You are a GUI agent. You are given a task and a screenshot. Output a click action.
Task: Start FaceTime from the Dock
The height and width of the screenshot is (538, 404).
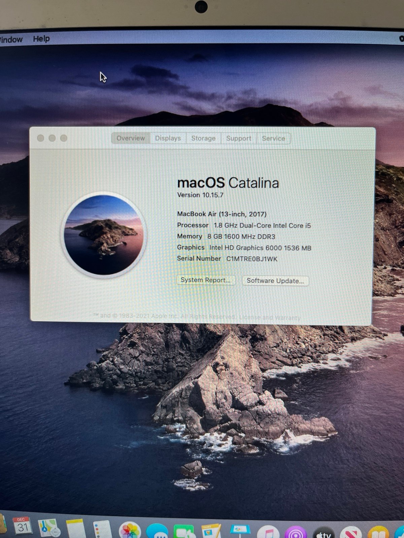[x=184, y=532]
